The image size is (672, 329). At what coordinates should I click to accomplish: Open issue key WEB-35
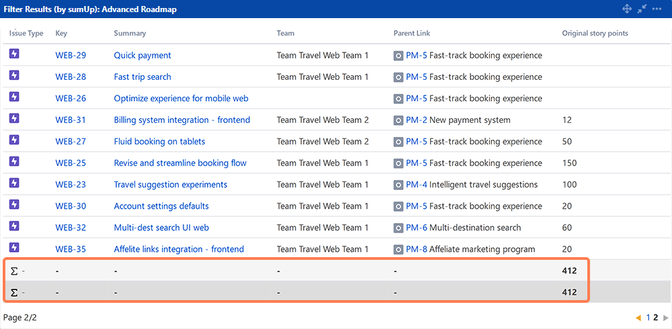pos(71,249)
